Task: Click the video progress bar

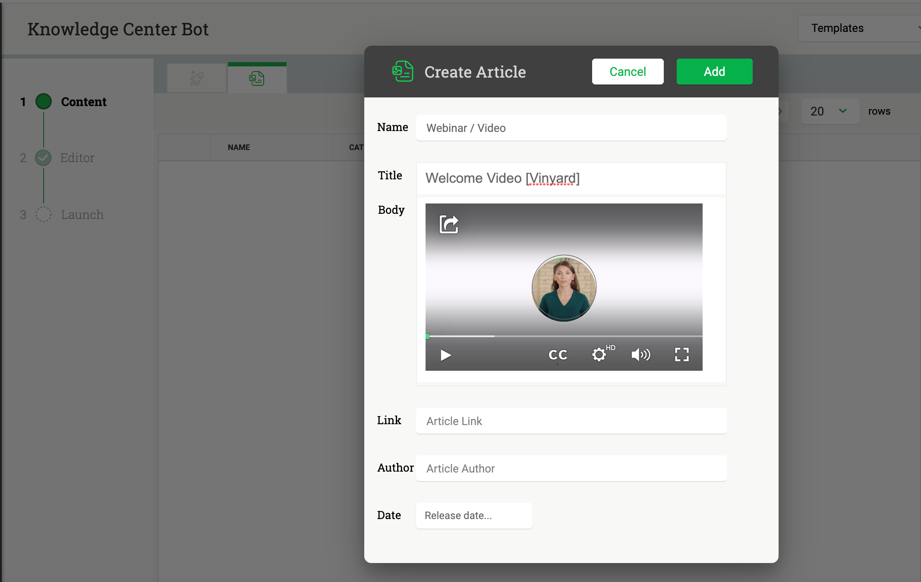Action: (x=564, y=336)
